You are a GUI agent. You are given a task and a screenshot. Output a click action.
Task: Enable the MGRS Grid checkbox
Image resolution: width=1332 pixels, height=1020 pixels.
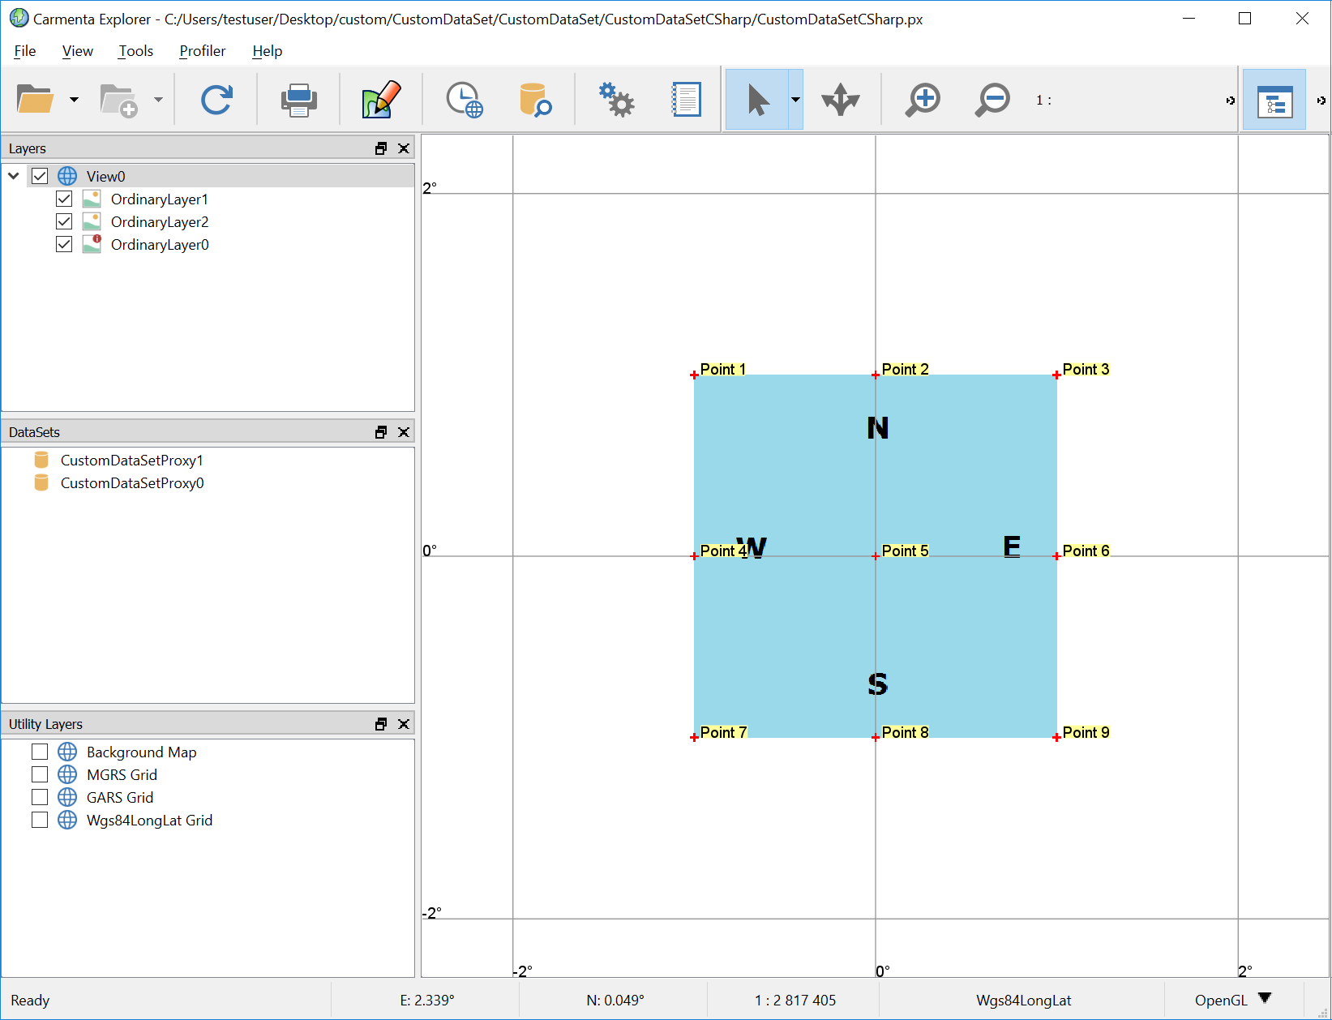(40, 775)
